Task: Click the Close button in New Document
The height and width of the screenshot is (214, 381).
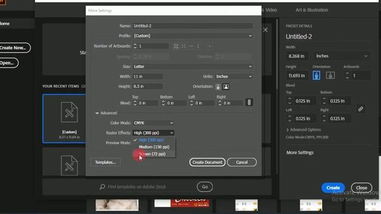Action: tap(361, 188)
